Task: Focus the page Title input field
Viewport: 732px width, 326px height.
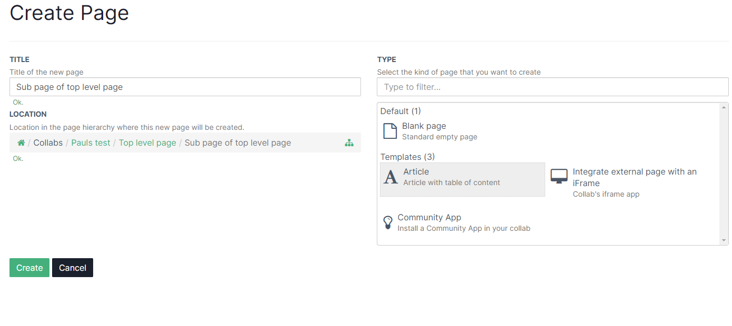Action: (x=185, y=87)
